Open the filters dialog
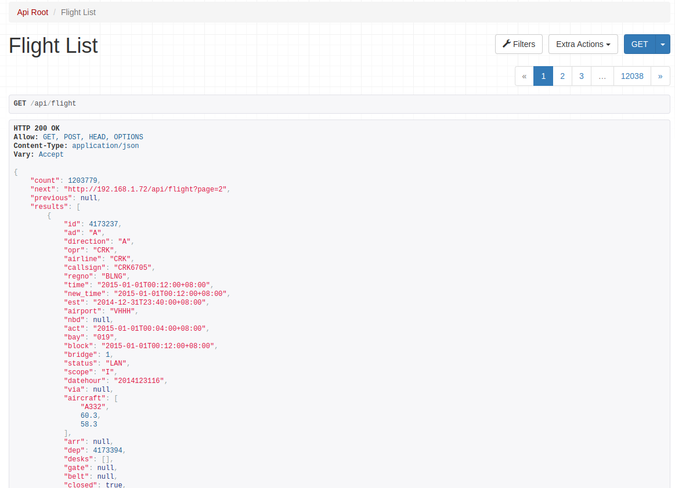 point(518,44)
